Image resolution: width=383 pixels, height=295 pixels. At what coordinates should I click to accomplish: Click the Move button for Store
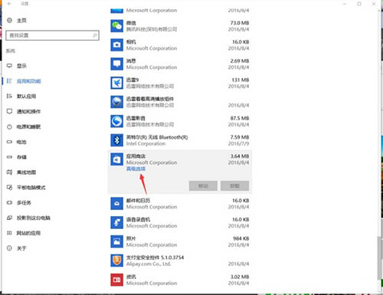(x=203, y=186)
